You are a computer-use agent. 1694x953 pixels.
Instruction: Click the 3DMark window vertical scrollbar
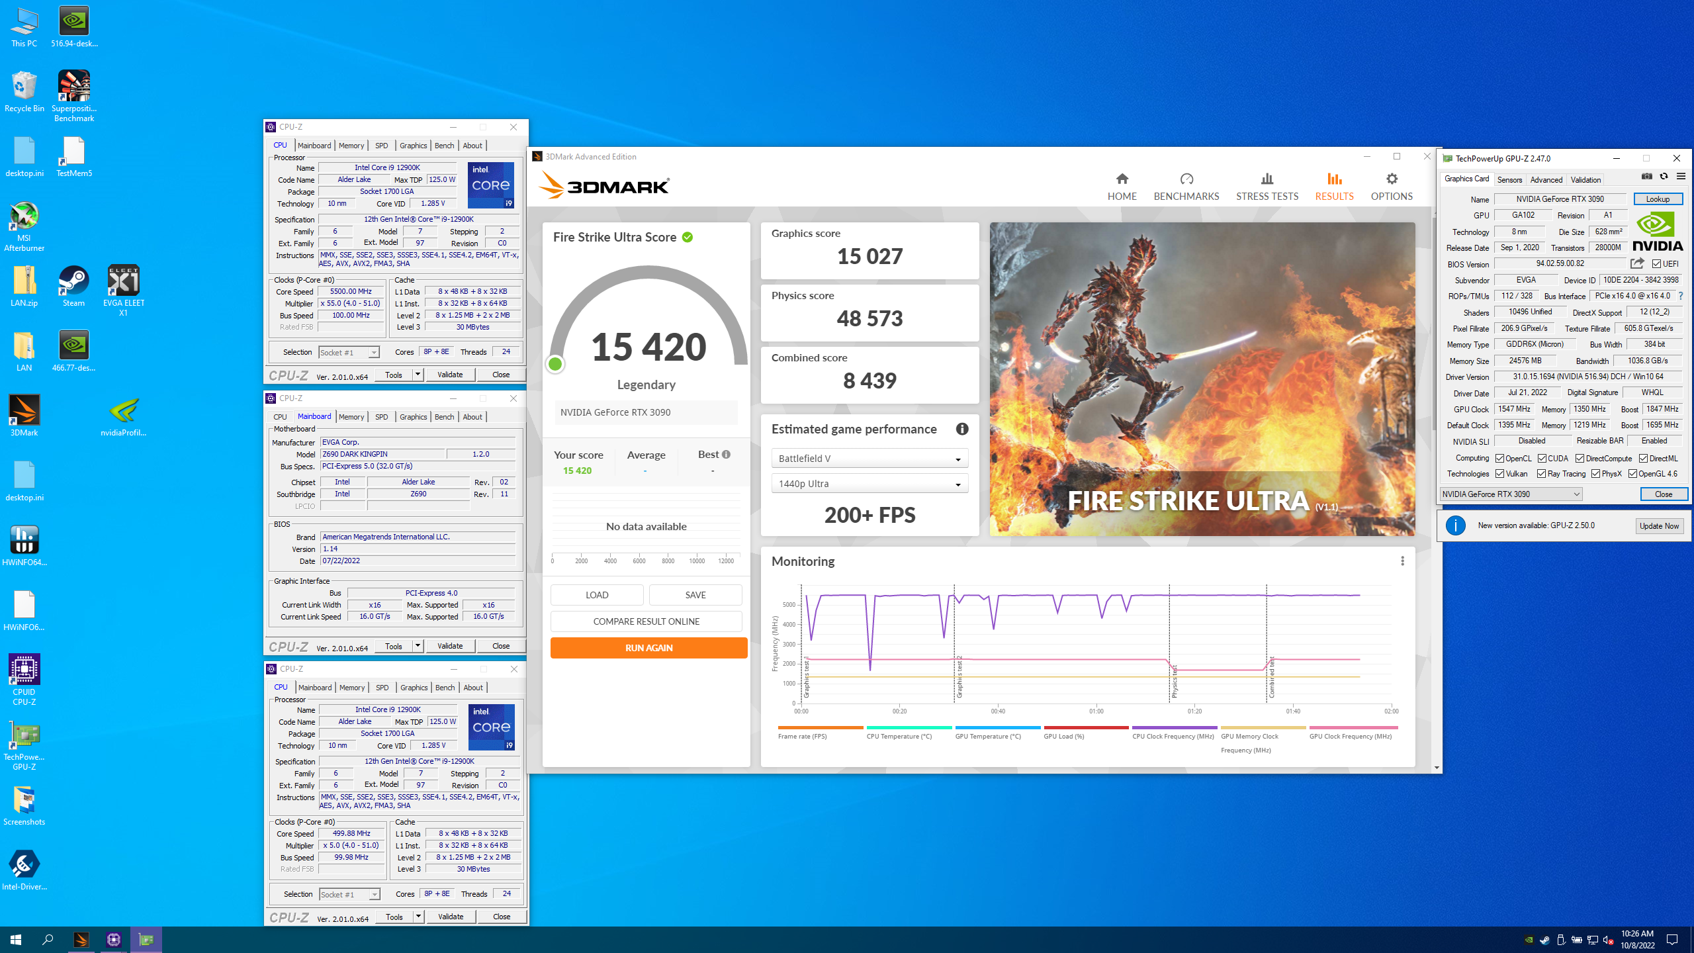(1437, 490)
